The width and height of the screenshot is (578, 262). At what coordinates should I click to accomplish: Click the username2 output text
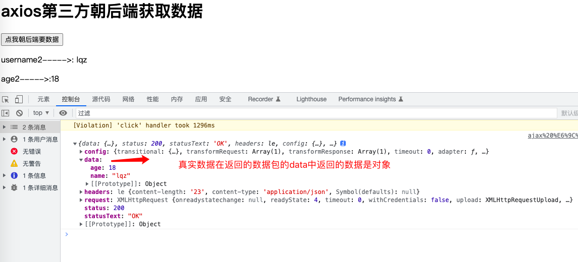(x=44, y=59)
